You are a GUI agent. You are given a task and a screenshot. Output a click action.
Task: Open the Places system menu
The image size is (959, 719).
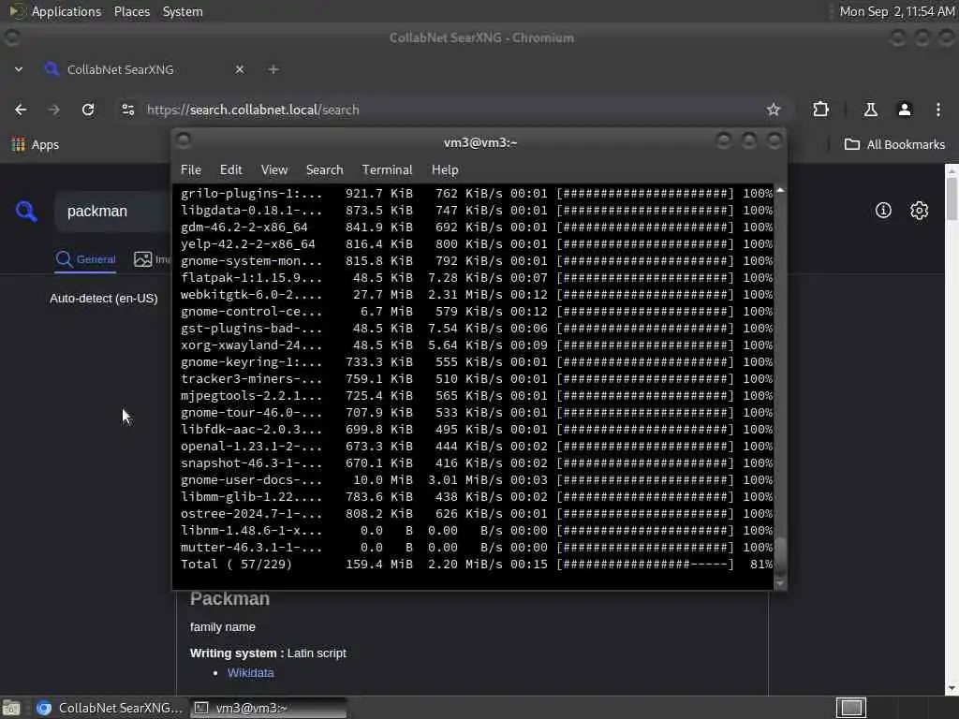point(131,11)
